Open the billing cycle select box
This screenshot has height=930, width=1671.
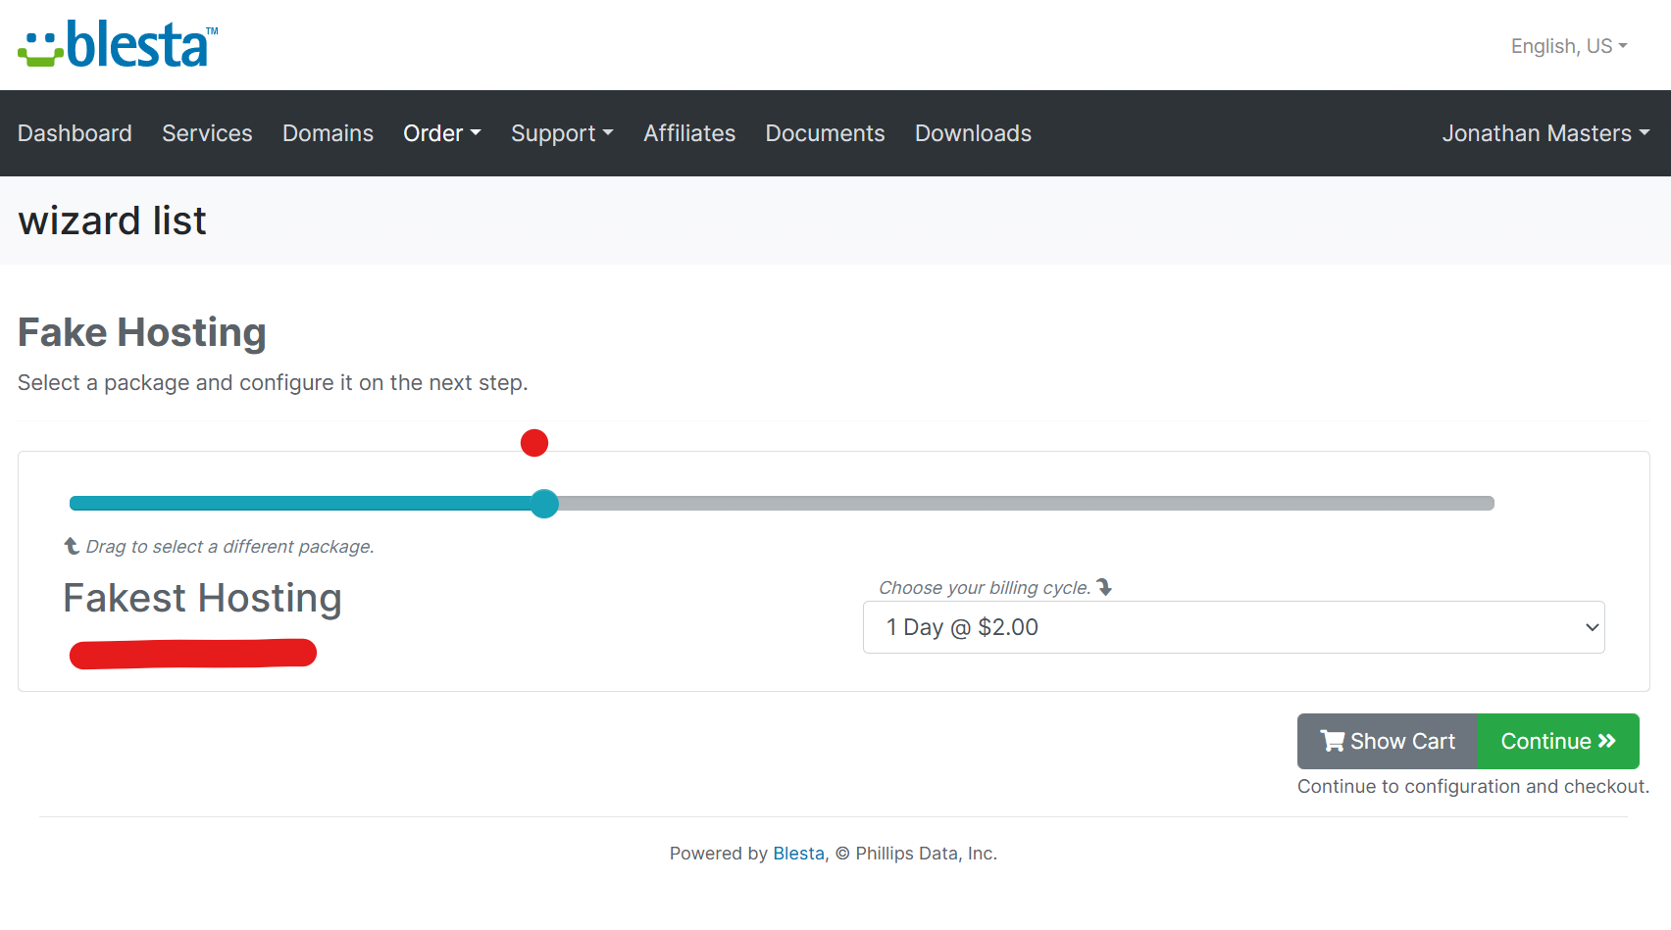pyautogui.click(x=1233, y=627)
